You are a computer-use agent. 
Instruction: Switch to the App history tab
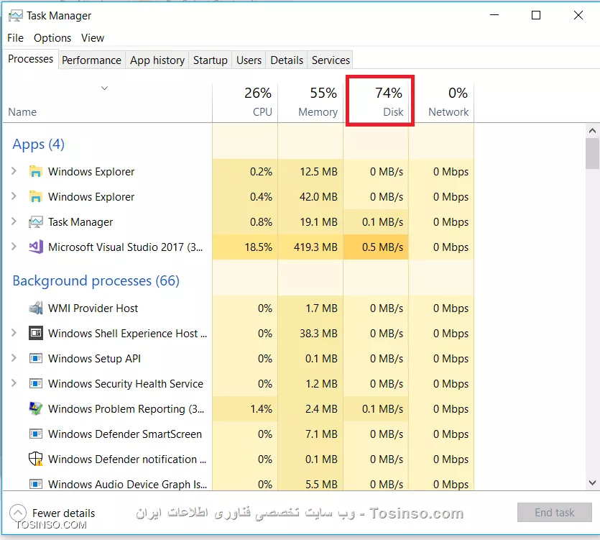(x=157, y=60)
